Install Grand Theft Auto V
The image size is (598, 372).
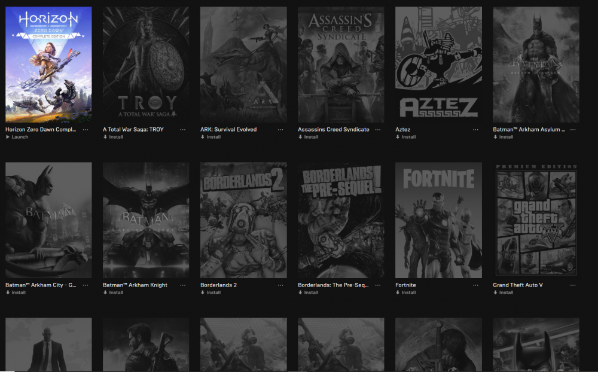[504, 292]
